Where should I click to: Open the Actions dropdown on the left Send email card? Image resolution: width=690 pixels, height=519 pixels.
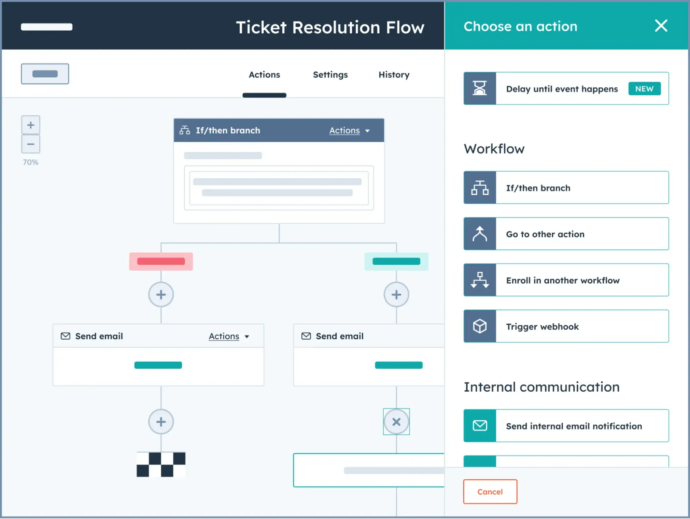[x=229, y=336]
